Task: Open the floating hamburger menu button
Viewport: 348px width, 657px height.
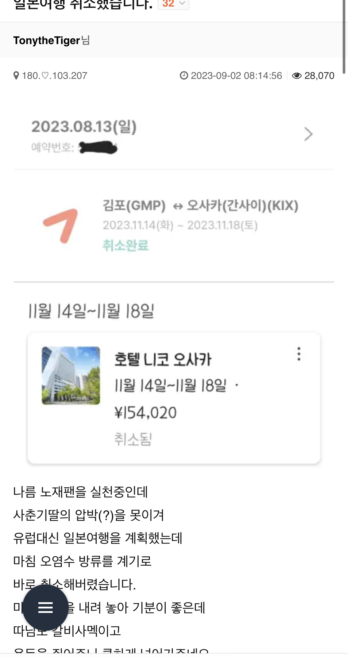Action: click(46, 608)
